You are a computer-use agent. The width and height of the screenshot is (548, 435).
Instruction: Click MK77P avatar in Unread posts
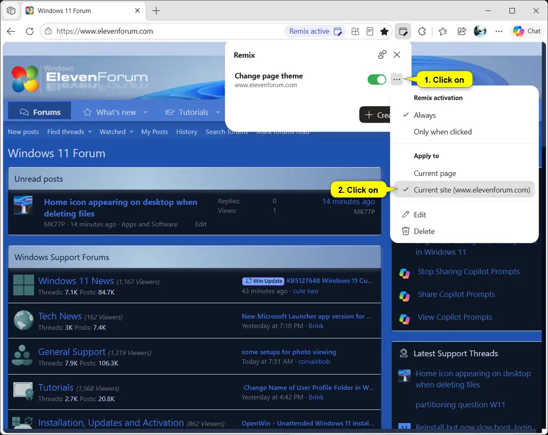pos(23,205)
